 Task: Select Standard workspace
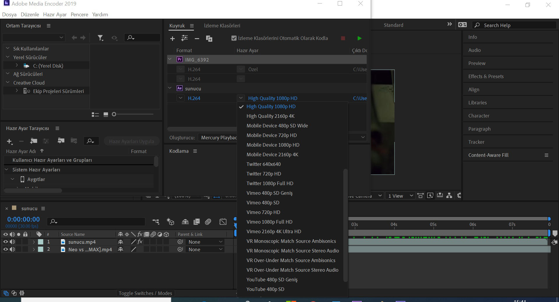393,25
